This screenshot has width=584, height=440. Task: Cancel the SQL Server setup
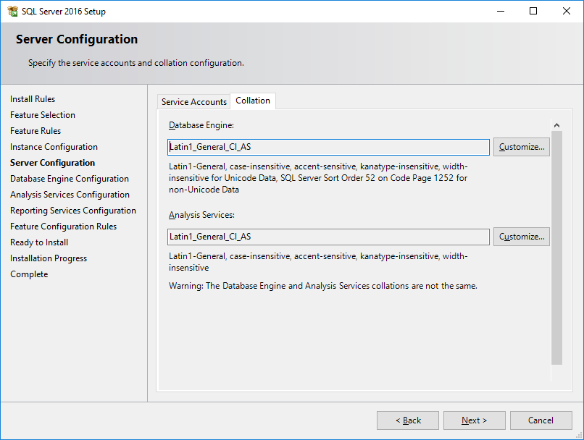(541, 420)
